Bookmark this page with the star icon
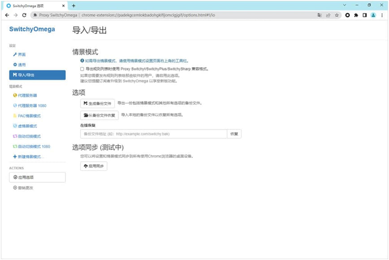 point(337,15)
